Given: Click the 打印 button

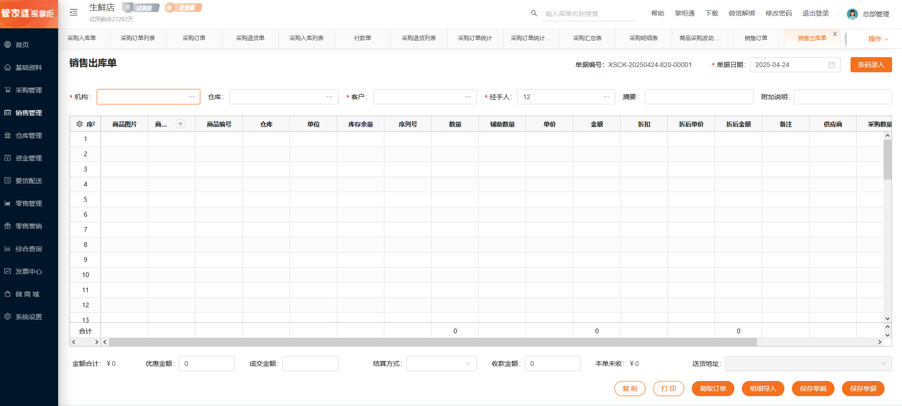Looking at the screenshot, I should pos(669,389).
